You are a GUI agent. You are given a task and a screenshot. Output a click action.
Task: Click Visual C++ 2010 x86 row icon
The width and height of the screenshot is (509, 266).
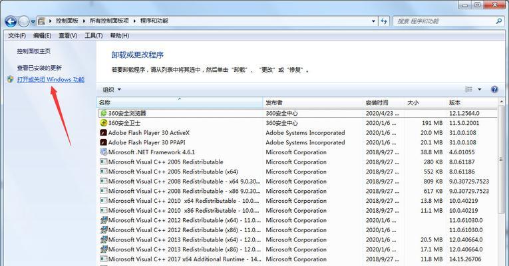[104, 210]
